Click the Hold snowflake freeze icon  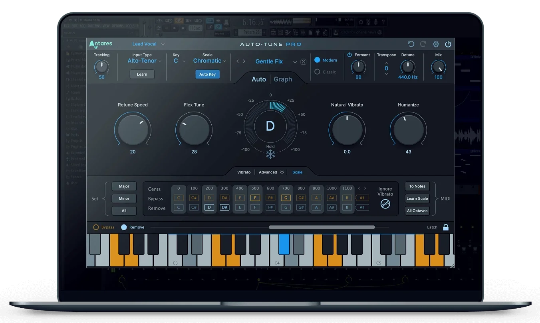(x=270, y=154)
